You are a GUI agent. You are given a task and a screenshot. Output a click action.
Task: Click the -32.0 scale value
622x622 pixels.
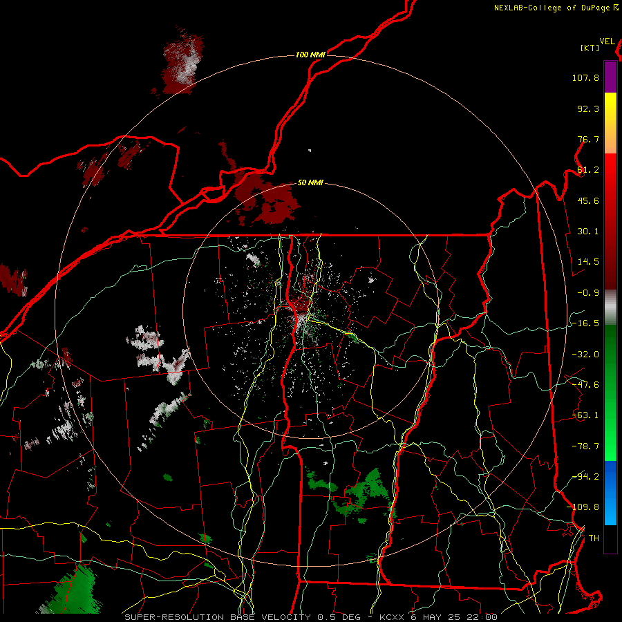coord(585,355)
